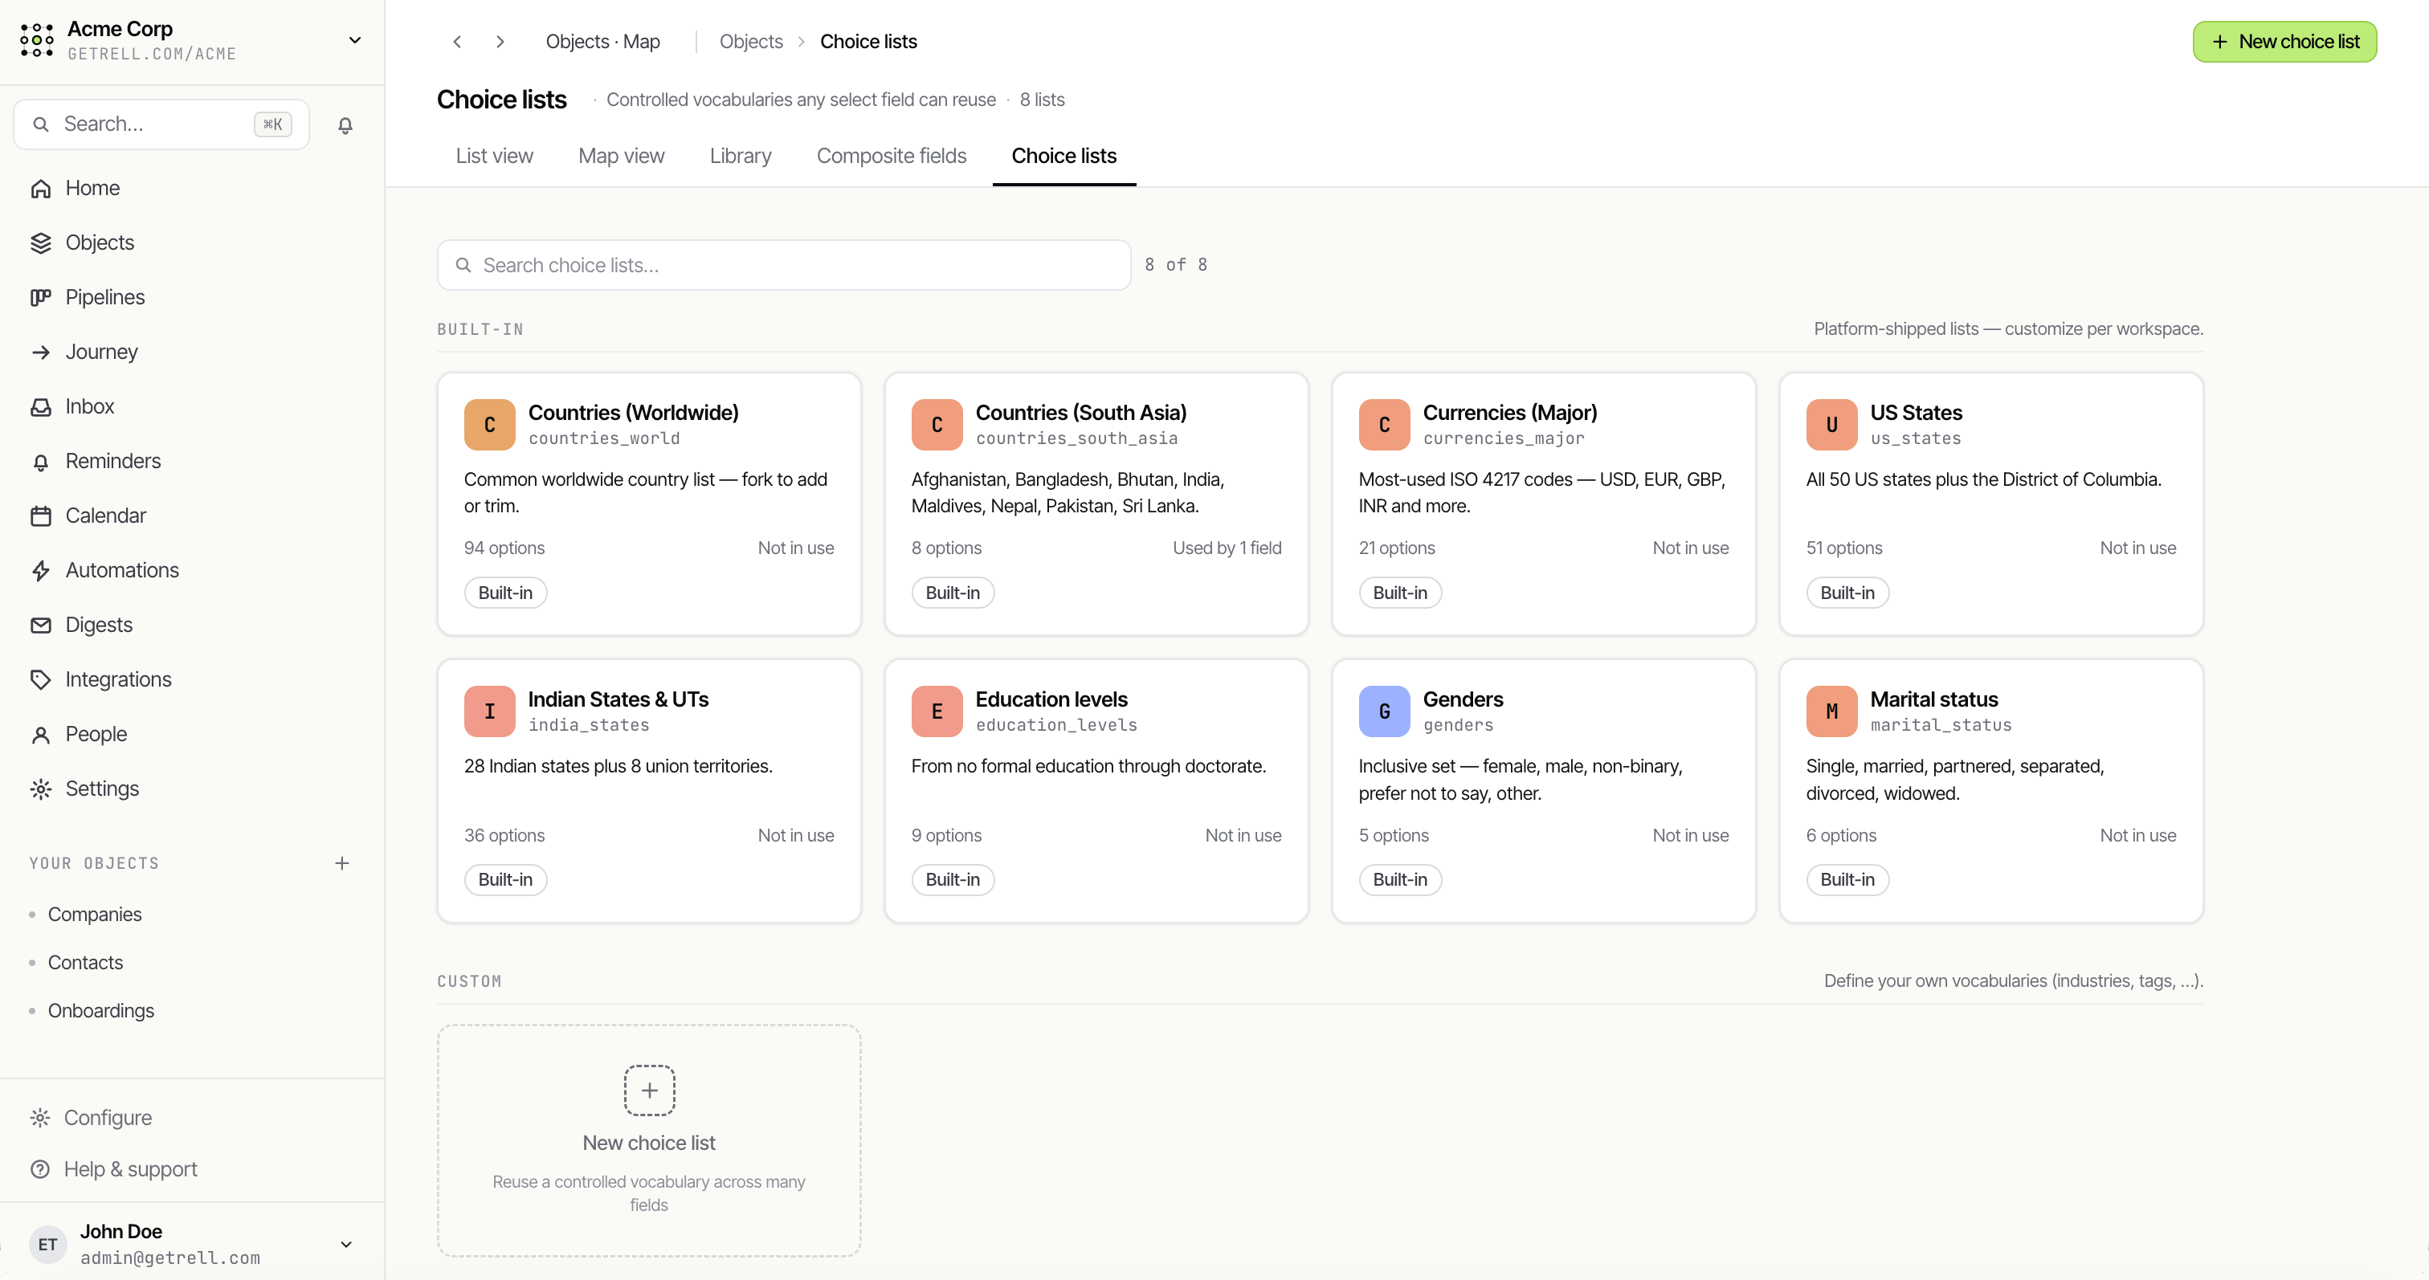Click the Home house icon
Screen dimensions: 2429x1280
[x=40, y=189]
